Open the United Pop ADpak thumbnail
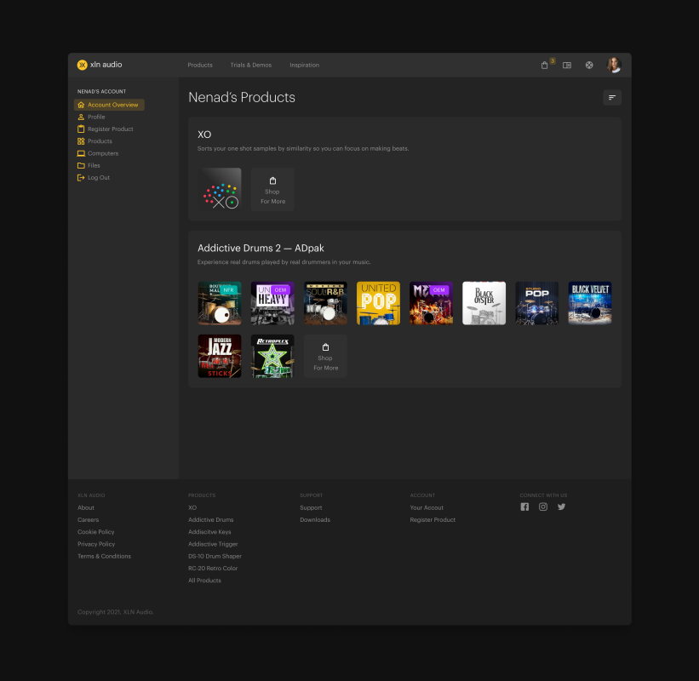The height and width of the screenshot is (681, 699). point(378,303)
